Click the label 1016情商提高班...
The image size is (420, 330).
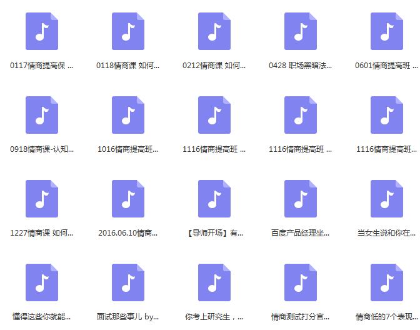coord(127,149)
